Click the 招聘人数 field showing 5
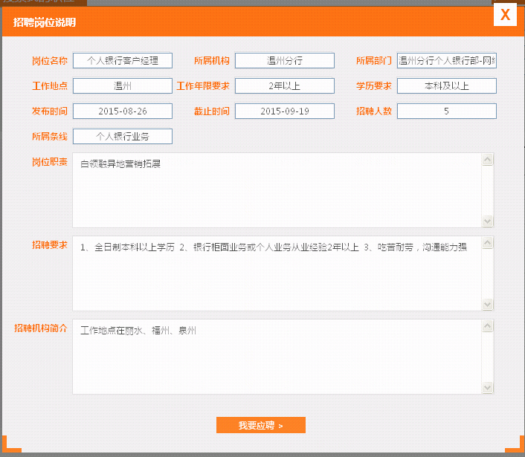Image resolution: width=525 pixels, height=457 pixels. click(446, 111)
